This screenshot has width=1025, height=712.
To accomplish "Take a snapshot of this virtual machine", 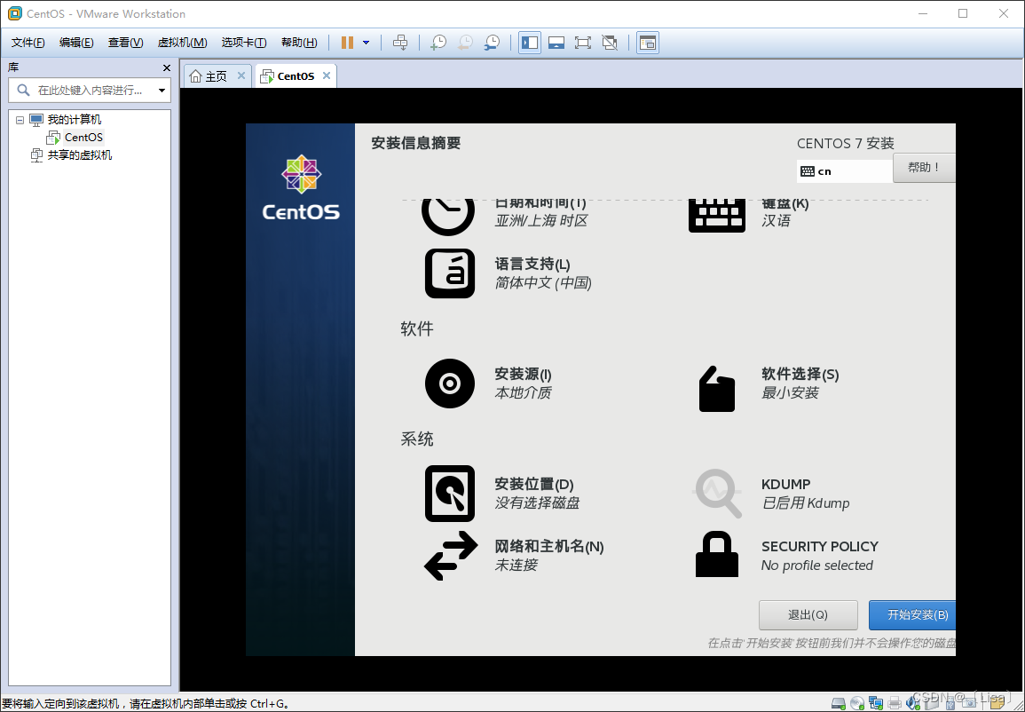I will coord(438,43).
